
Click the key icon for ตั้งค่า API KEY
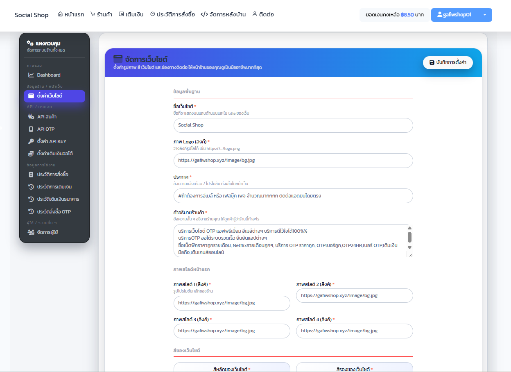[31, 141]
